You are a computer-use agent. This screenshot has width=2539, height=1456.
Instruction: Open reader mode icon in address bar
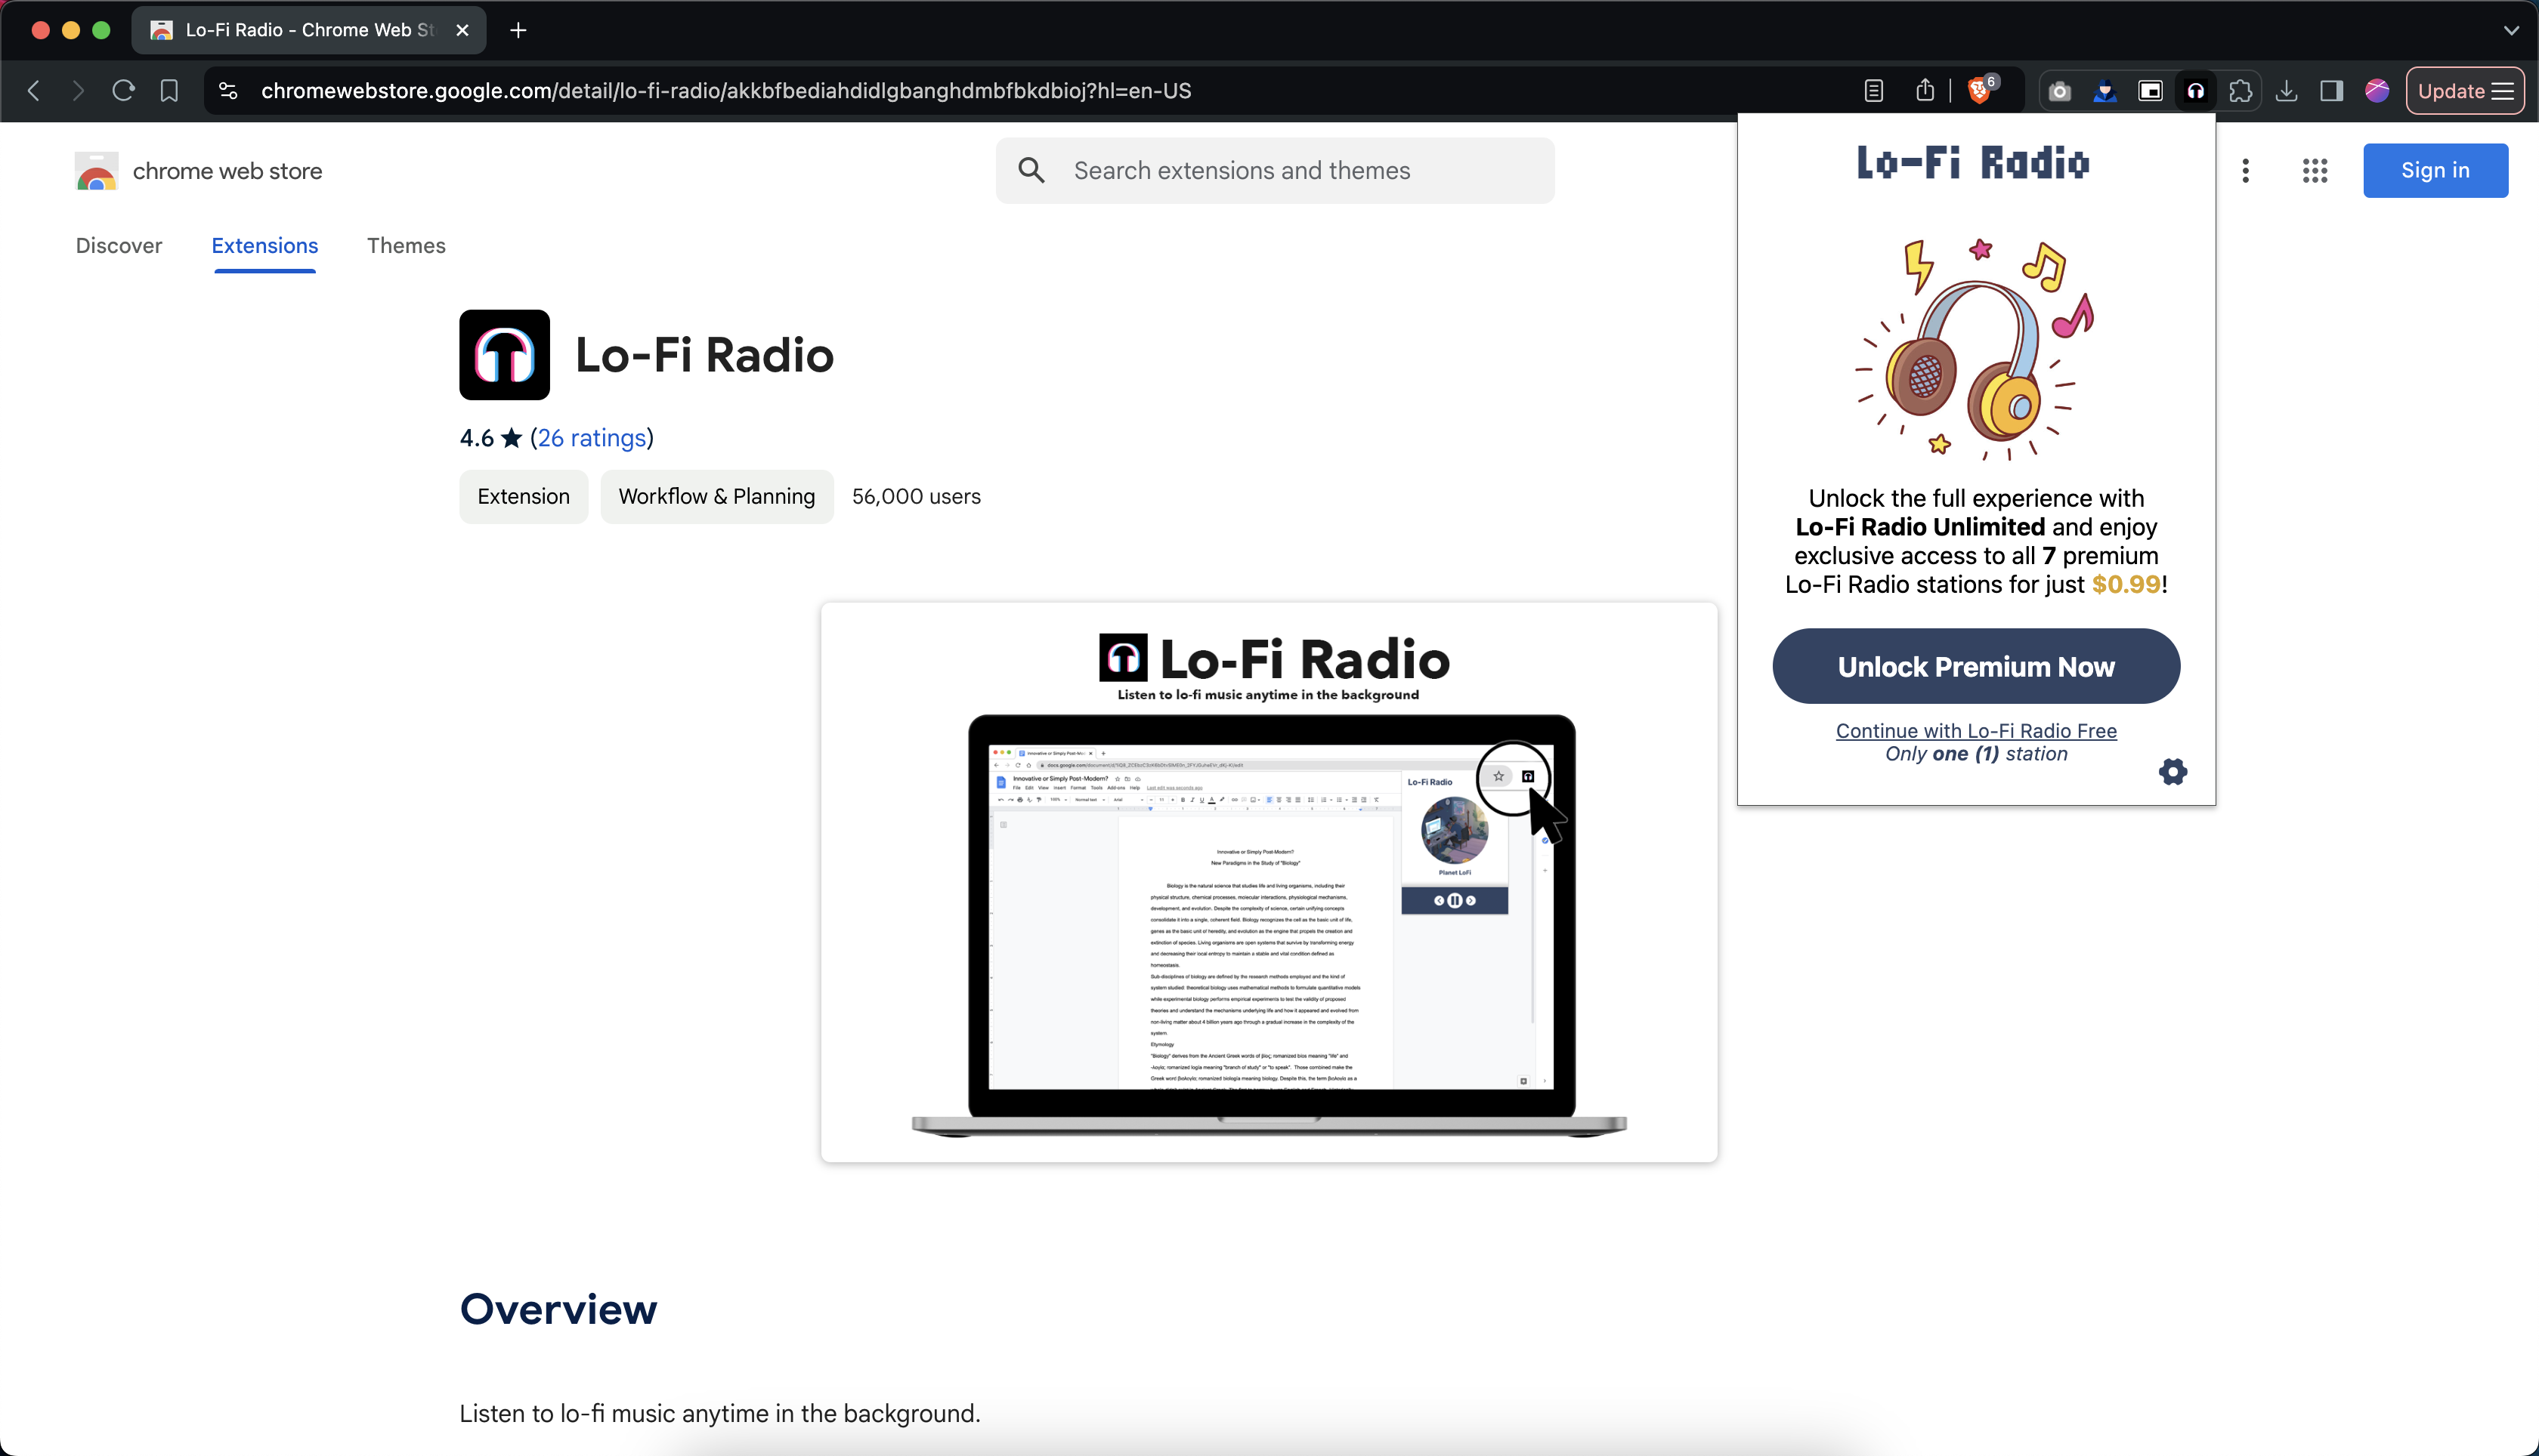pyautogui.click(x=1874, y=91)
